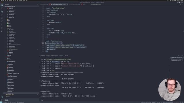Image resolution: width=184 pixels, height=103 pixels.
Task: Open the Gemfile.lock file
Action: coord(11,83)
